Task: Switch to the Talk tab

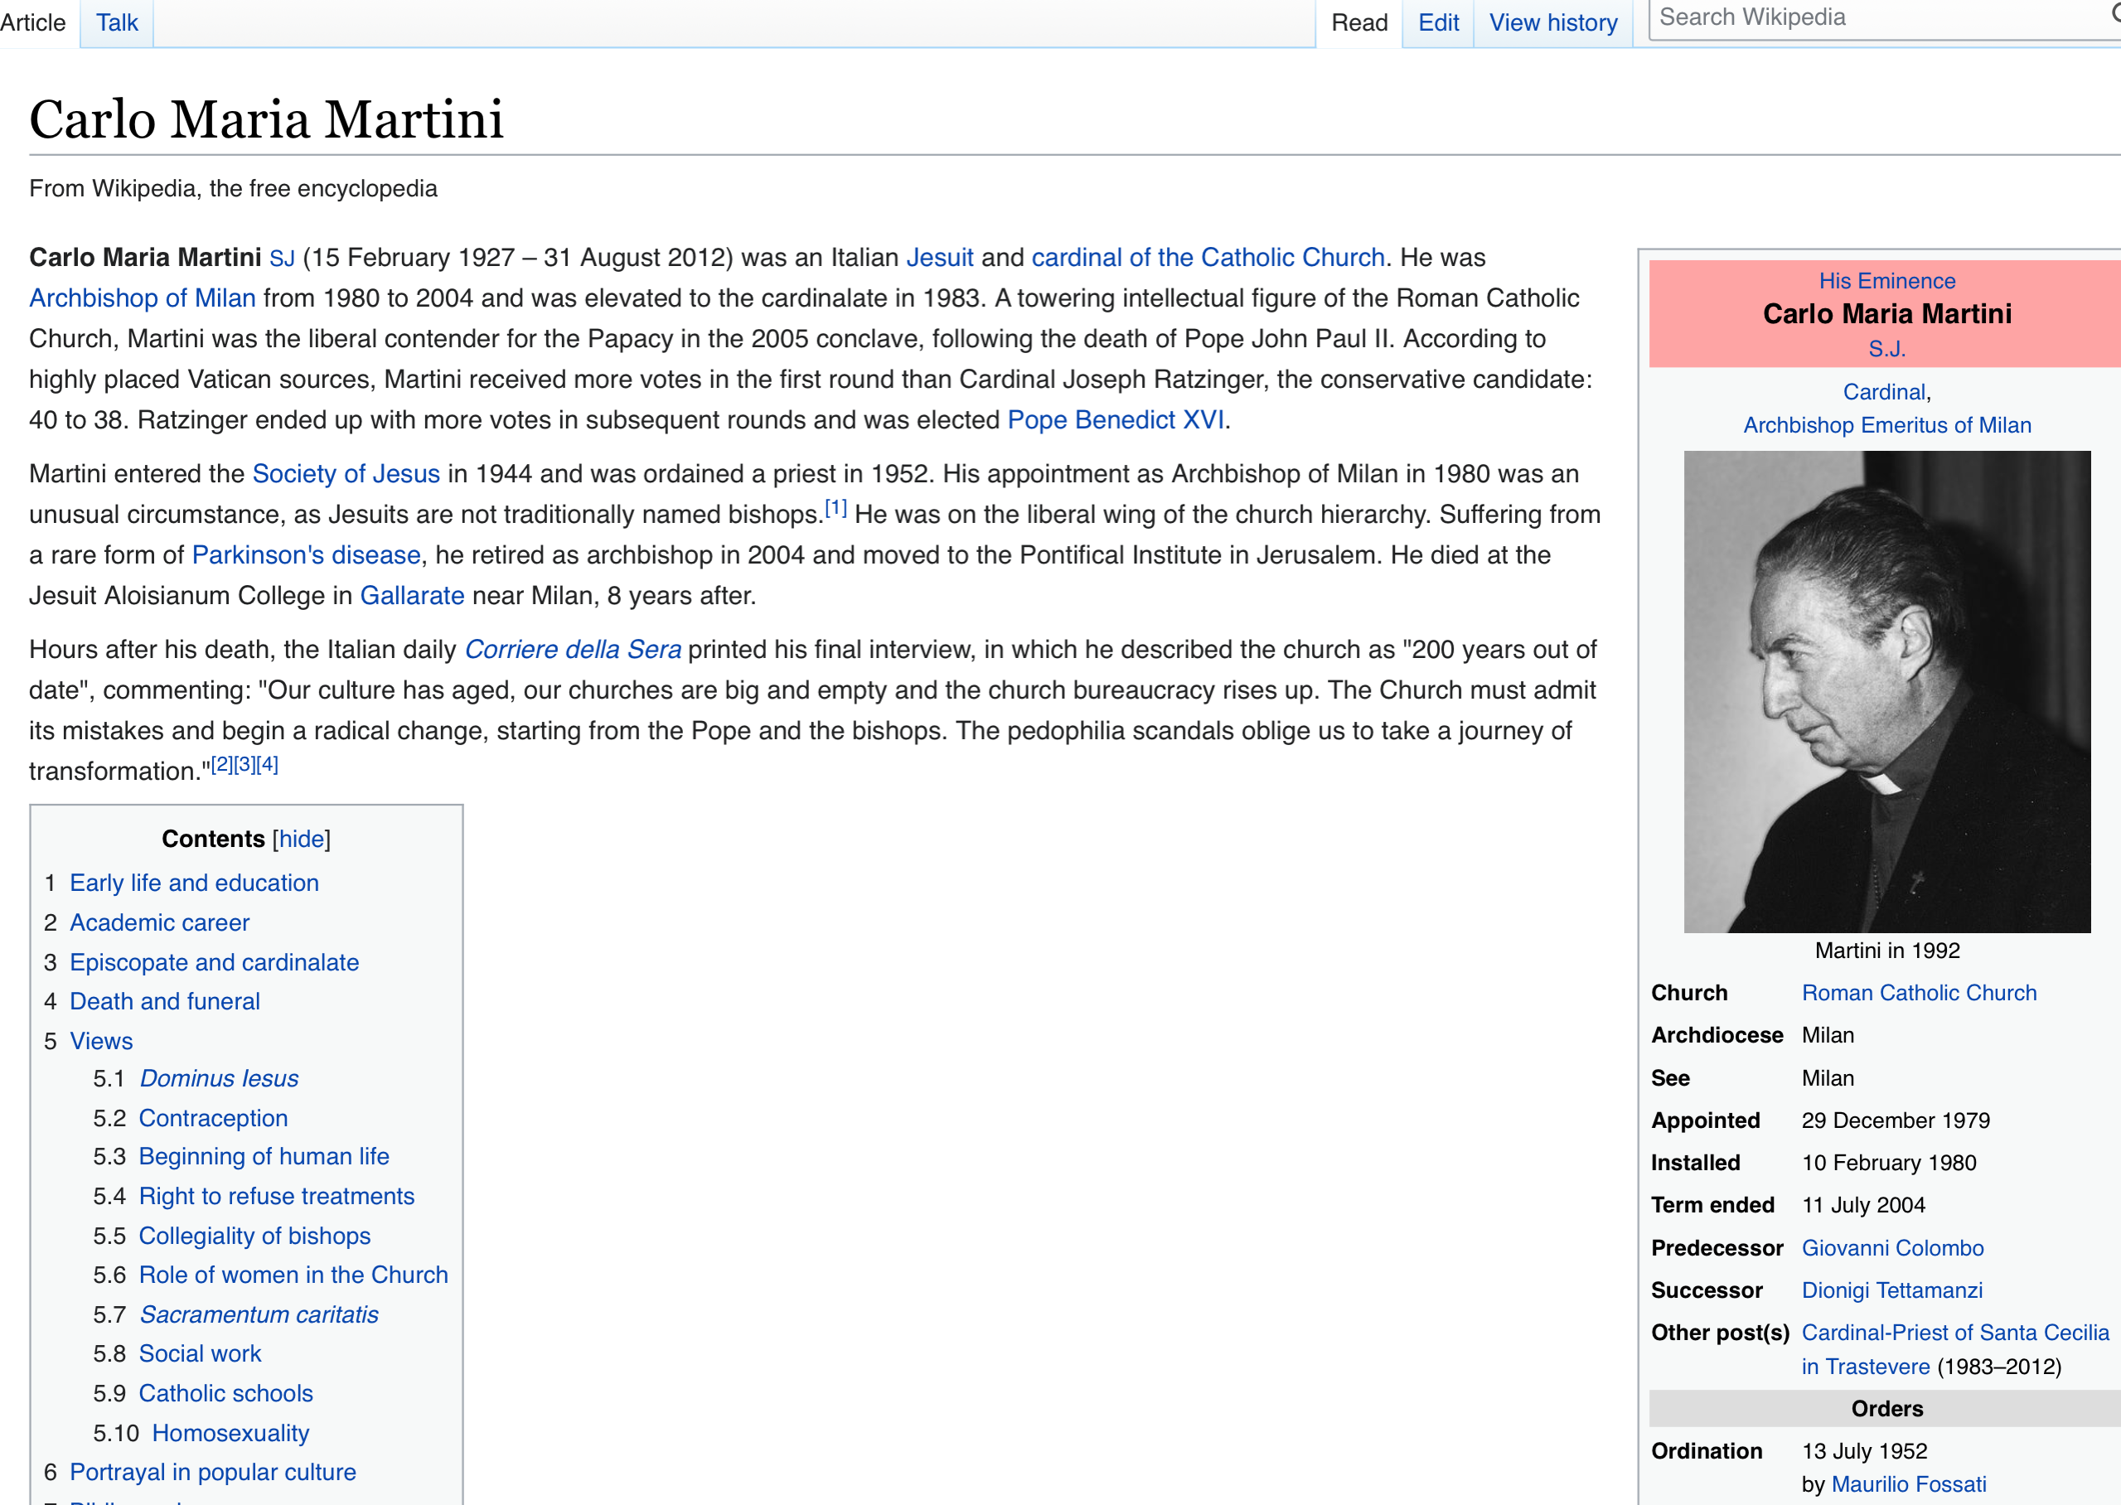Action: click(x=117, y=22)
